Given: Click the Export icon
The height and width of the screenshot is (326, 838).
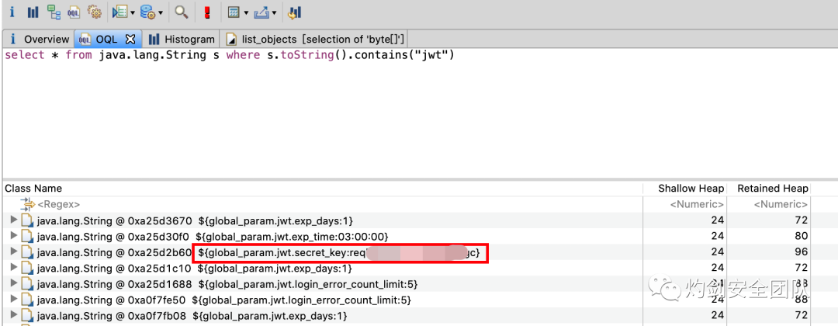Looking at the screenshot, I should pos(261,12).
